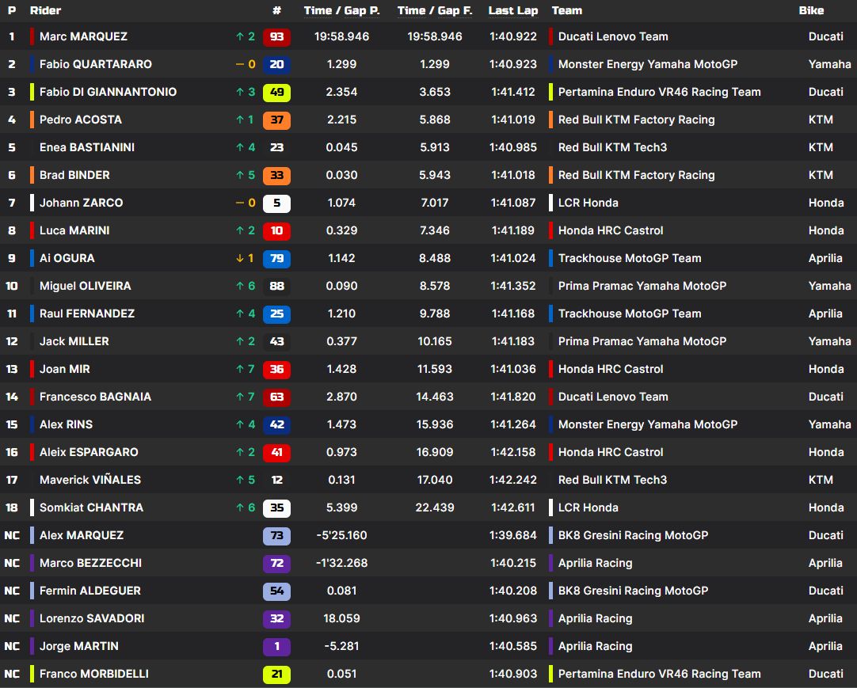
Task: Click Raul FERNANDEZ number 25 badge
Action: (x=276, y=314)
